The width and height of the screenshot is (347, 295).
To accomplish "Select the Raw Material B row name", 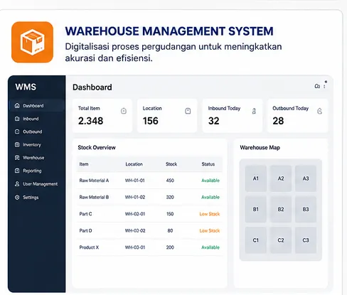I will pos(94,197).
